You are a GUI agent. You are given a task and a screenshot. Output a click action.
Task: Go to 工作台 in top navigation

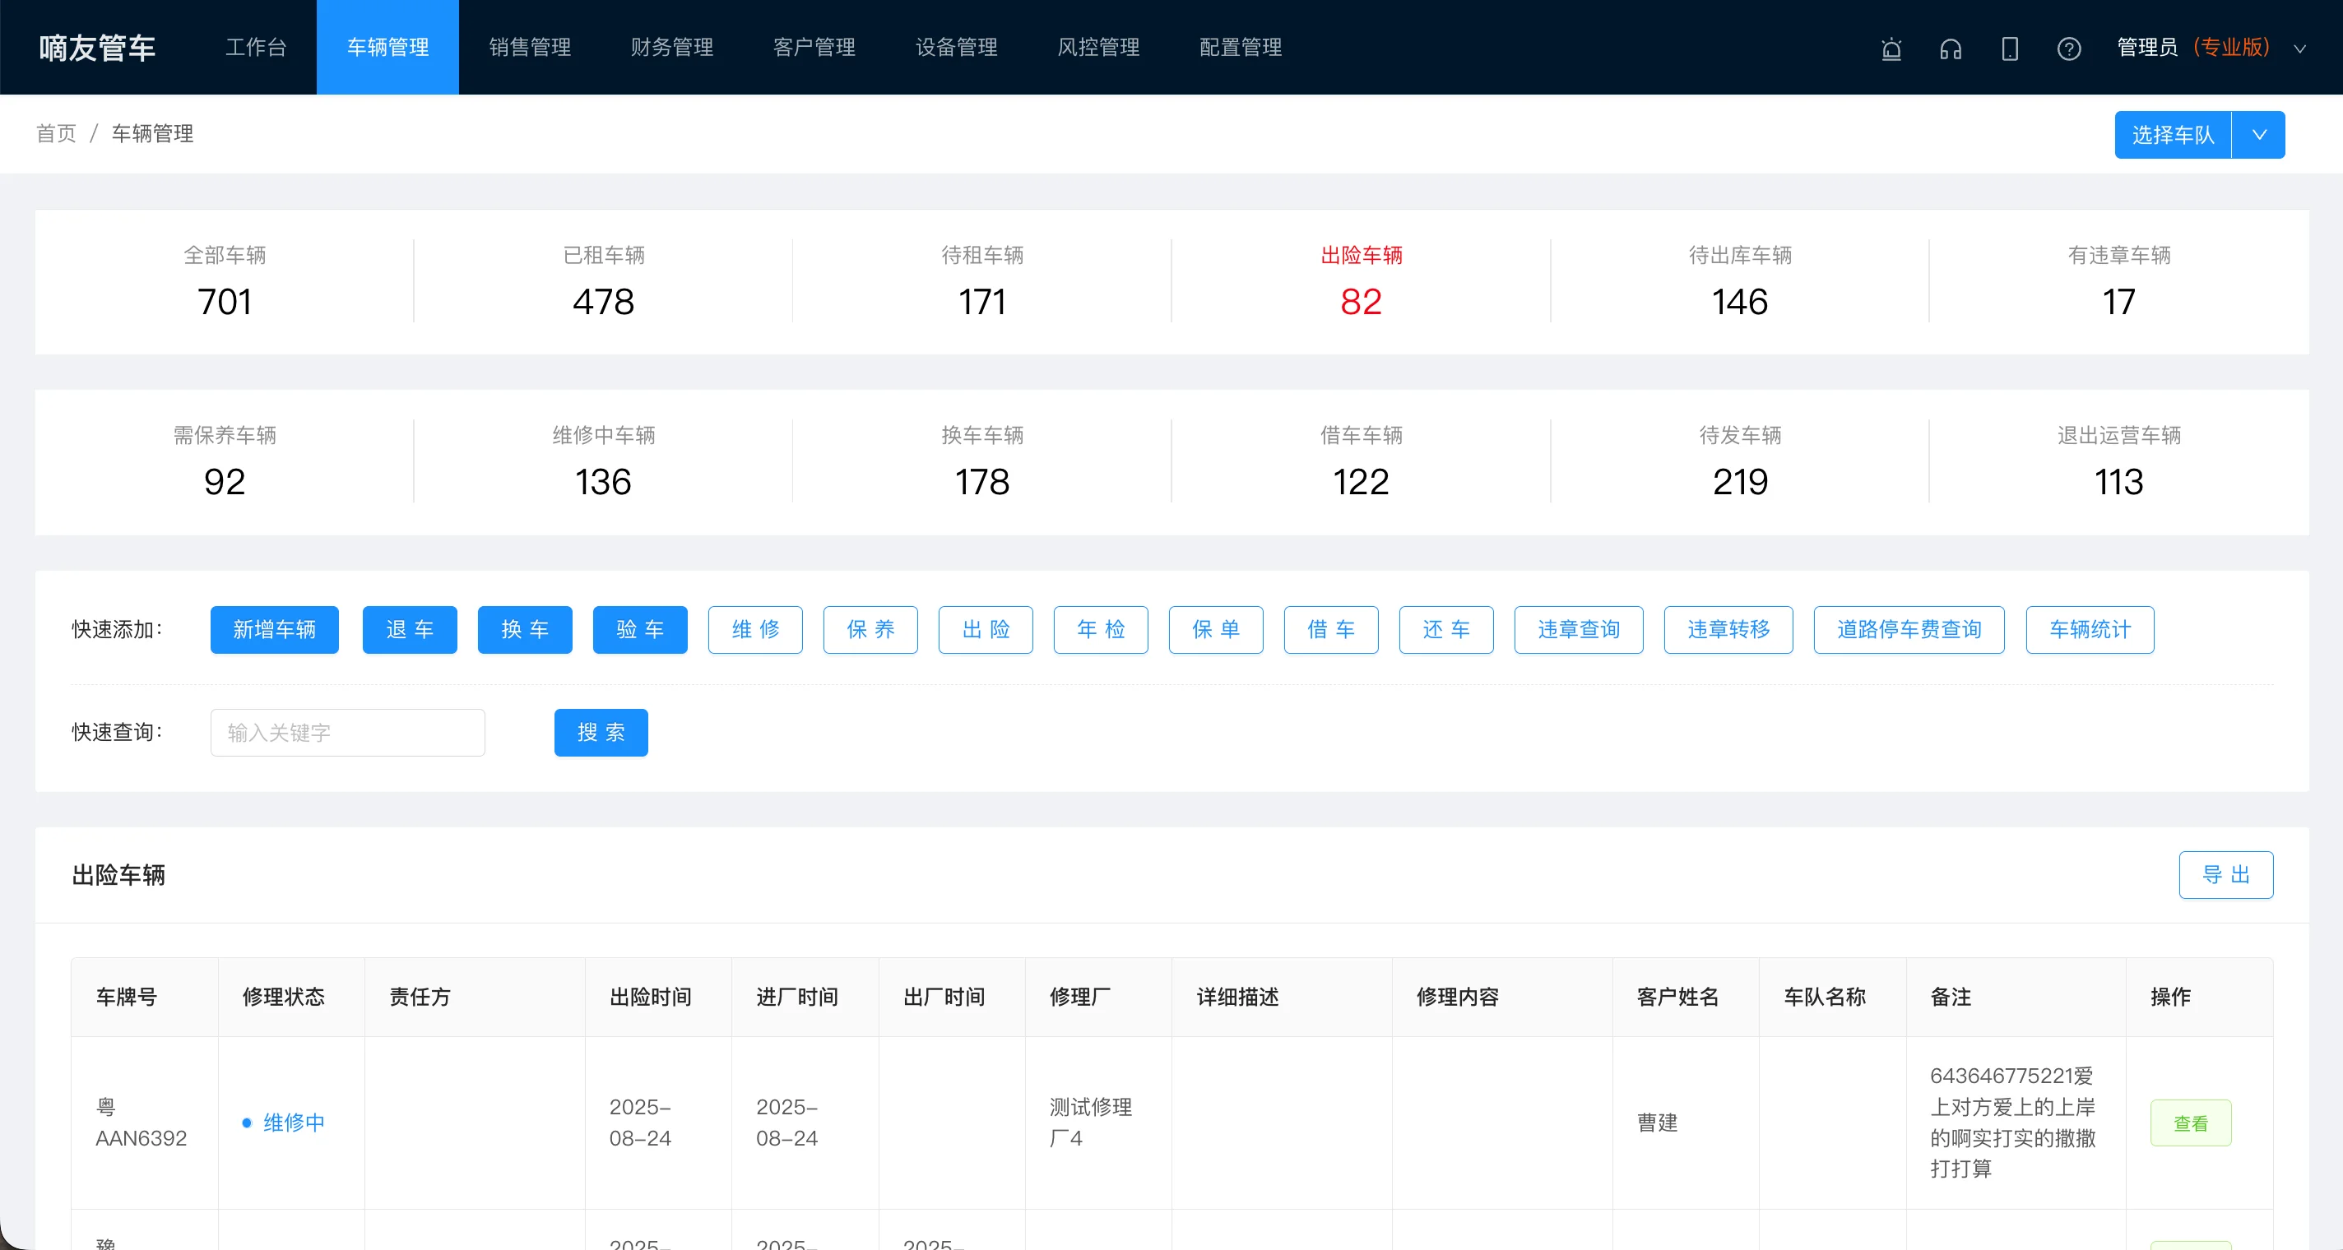point(256,47)
